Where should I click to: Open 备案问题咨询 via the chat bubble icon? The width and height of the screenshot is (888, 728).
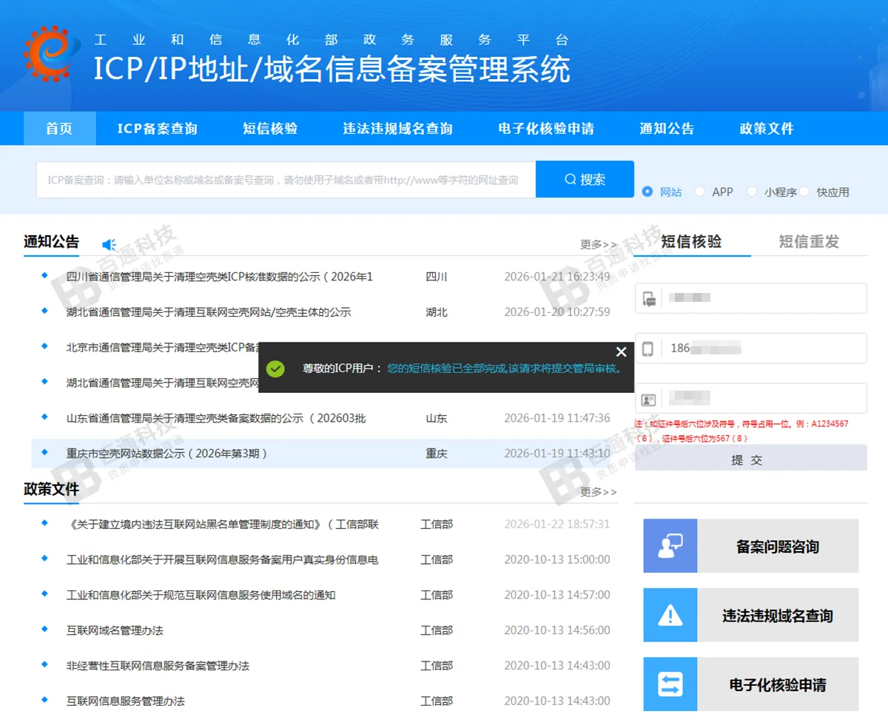(x=670, y=545)
